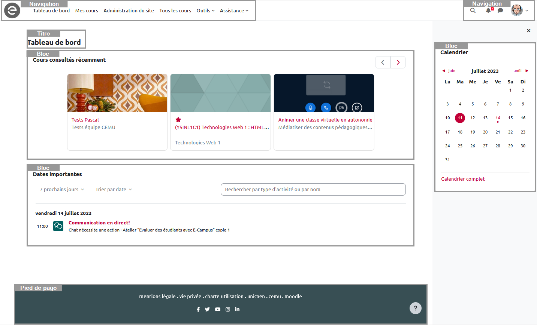Toggle the favorite star on Technologies Web course
Image resolution: width=537 pixels, height=325 pixels.
coord(178,120)
